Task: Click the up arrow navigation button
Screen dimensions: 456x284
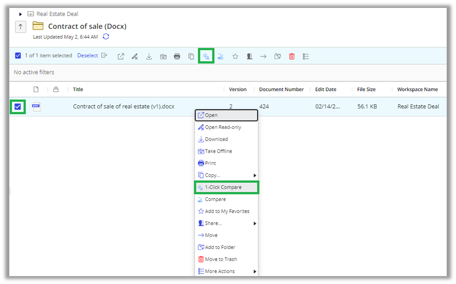Action: coord(20,27)
